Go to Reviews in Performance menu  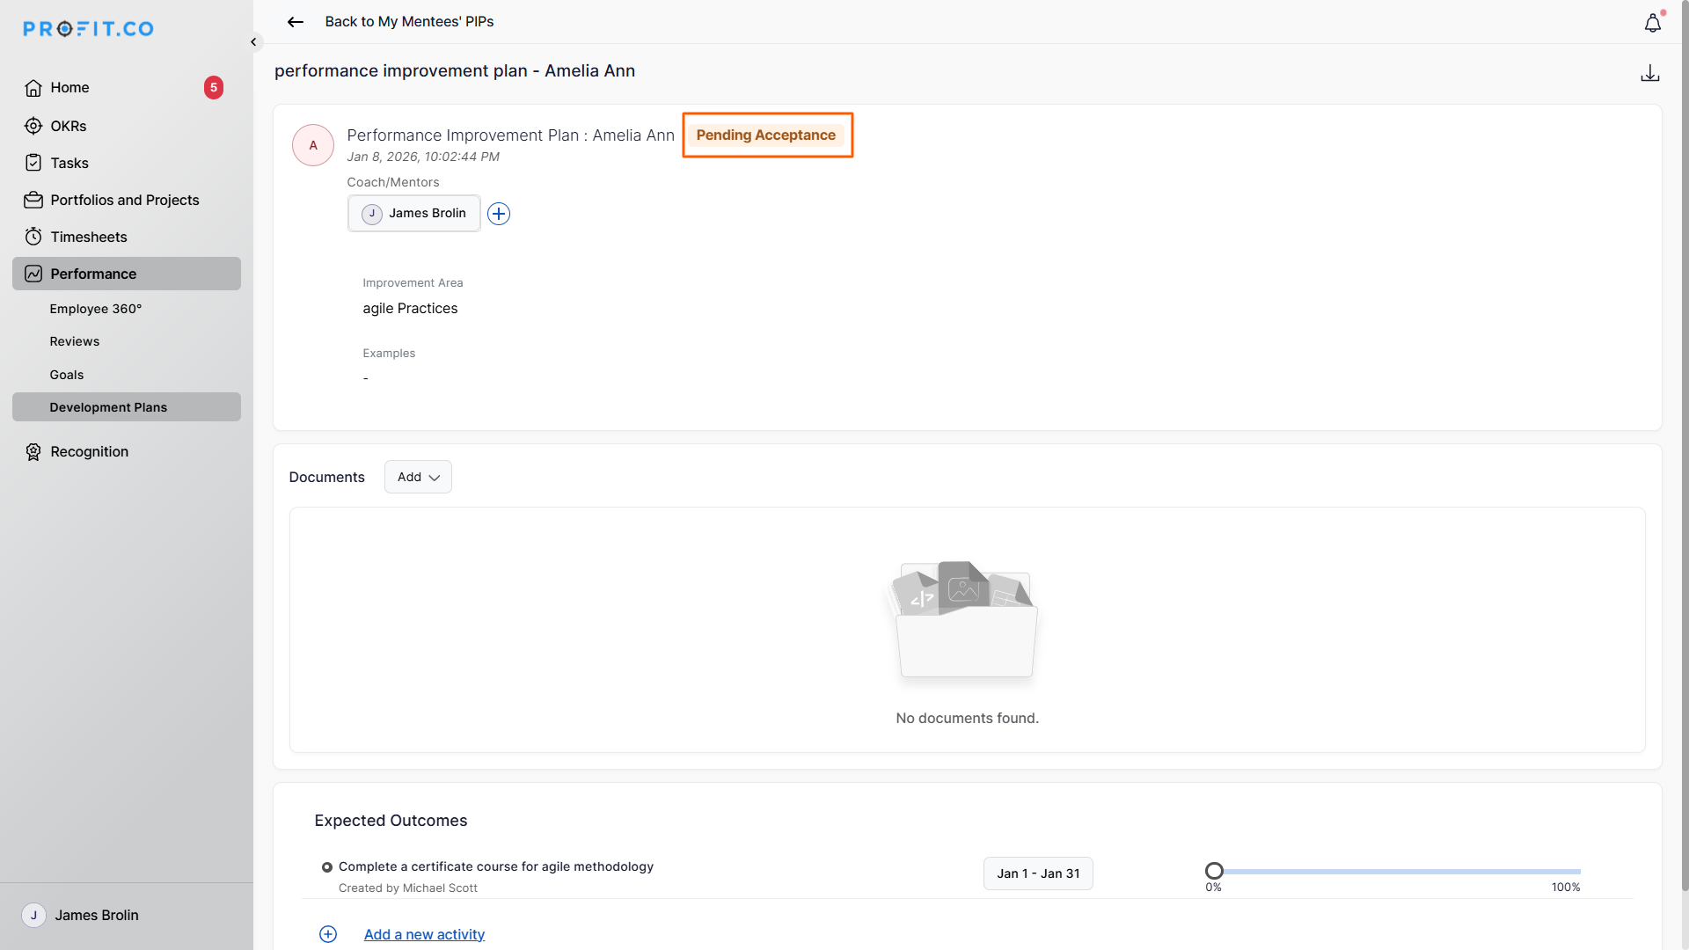[x=74, y=341]
